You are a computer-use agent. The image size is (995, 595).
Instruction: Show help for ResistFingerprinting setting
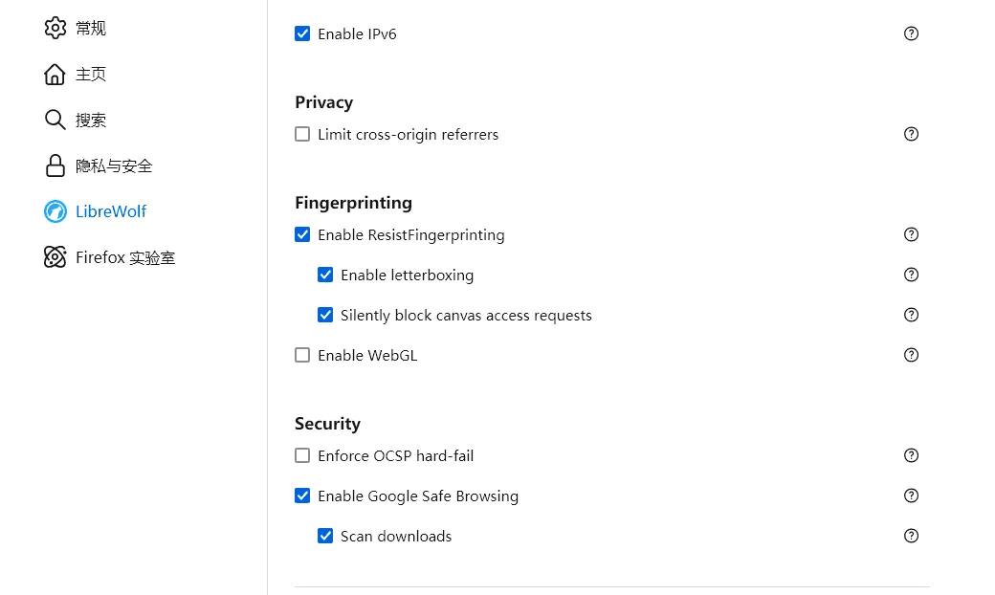tap(911, 234)
